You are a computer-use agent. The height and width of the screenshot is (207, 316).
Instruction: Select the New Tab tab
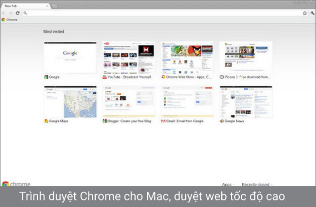coord(25,6)
